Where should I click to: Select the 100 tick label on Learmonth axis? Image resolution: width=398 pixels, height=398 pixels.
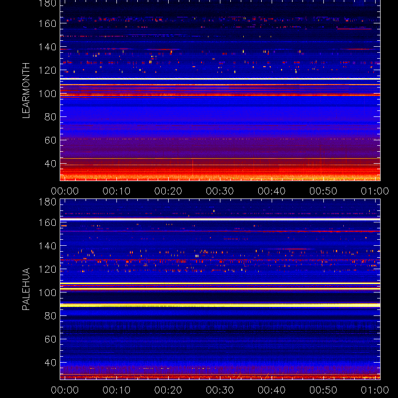pos(47,94)
